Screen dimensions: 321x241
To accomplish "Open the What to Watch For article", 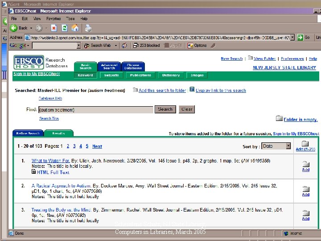I will point(50,161).
